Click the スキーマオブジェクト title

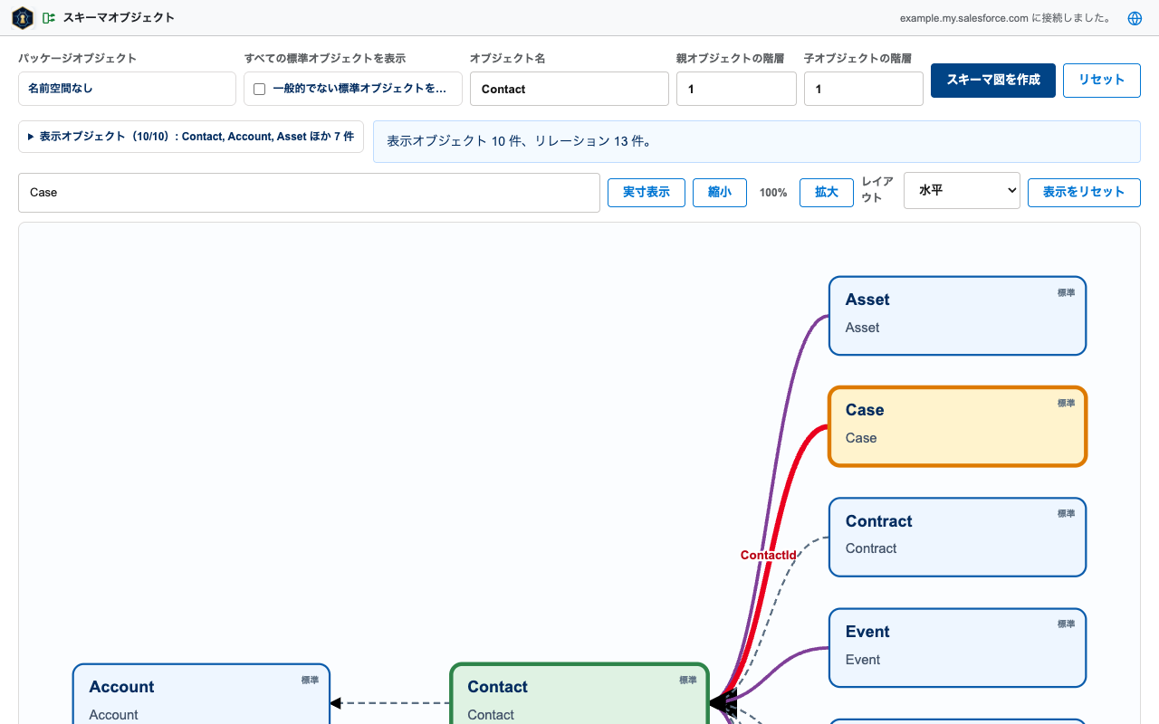point(119,18)
